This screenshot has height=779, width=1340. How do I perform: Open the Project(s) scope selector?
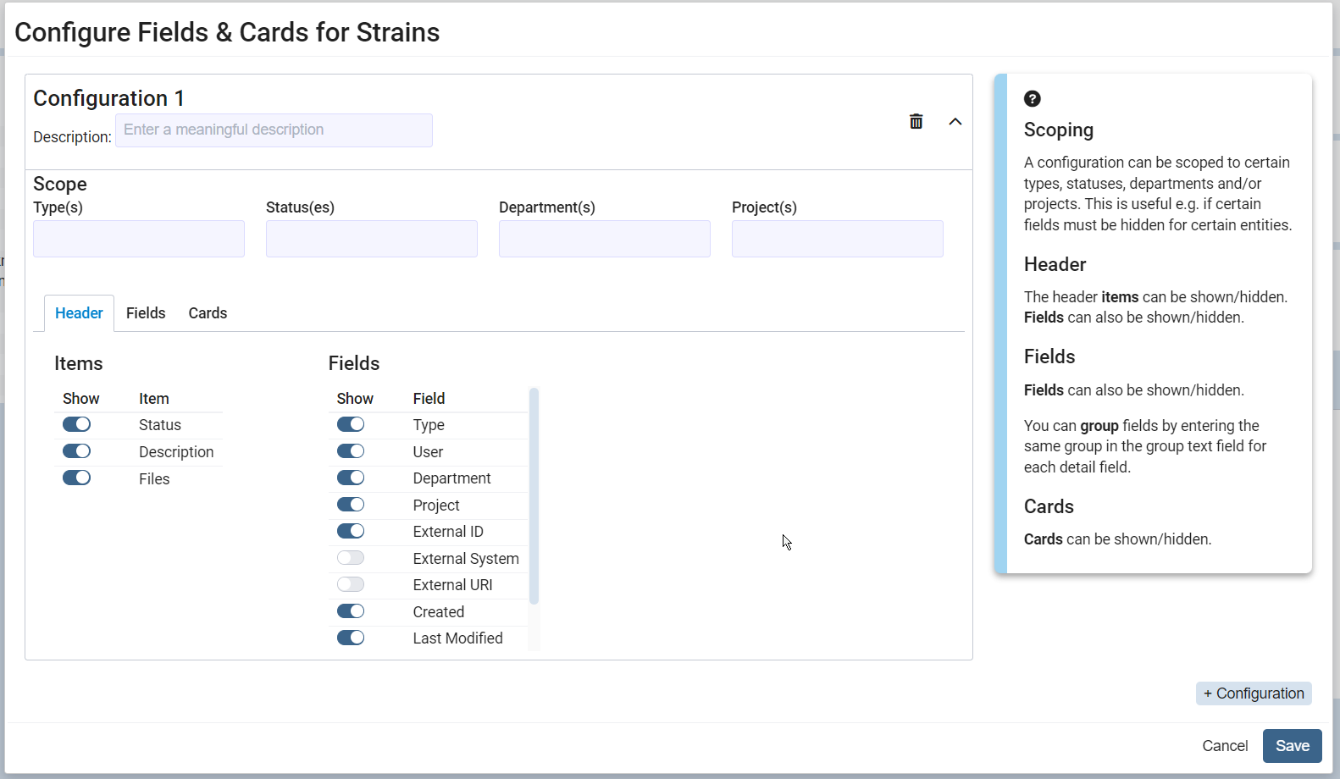tap(838, 239)
